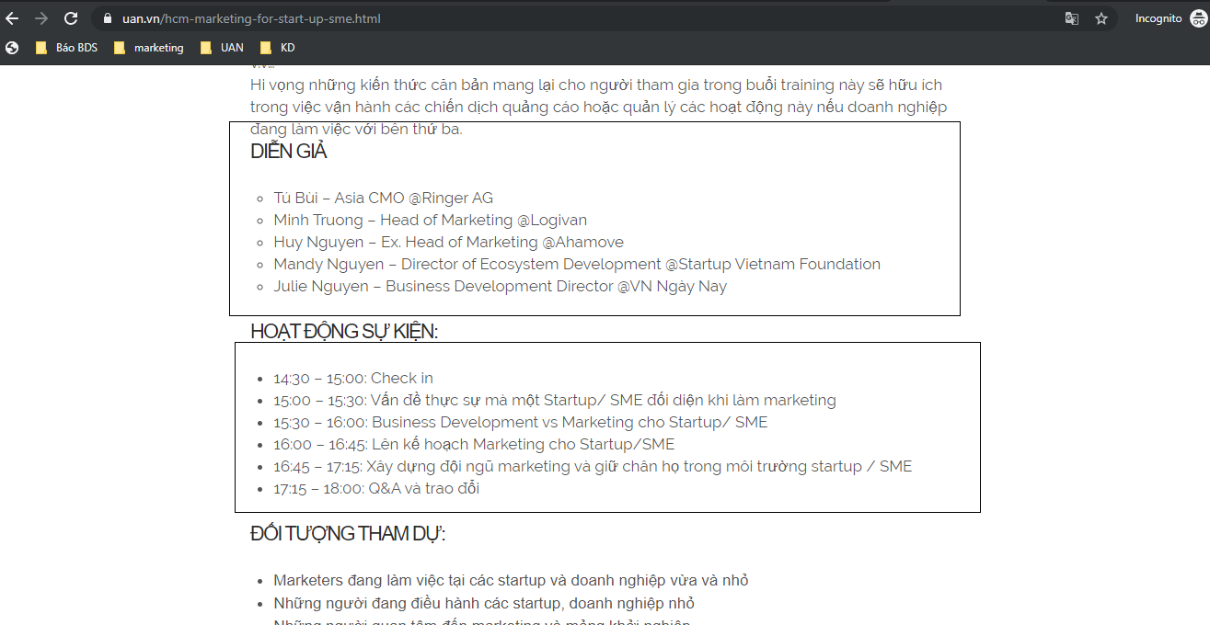Open the marketing bookmark folder
The width and height of the screenshot is (1210, 625).
[x=149, y=48]
